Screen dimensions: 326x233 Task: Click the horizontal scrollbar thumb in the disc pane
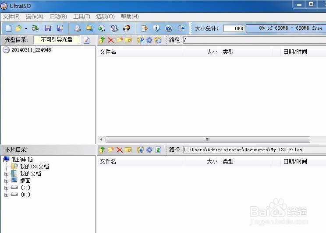coord(208,139)
